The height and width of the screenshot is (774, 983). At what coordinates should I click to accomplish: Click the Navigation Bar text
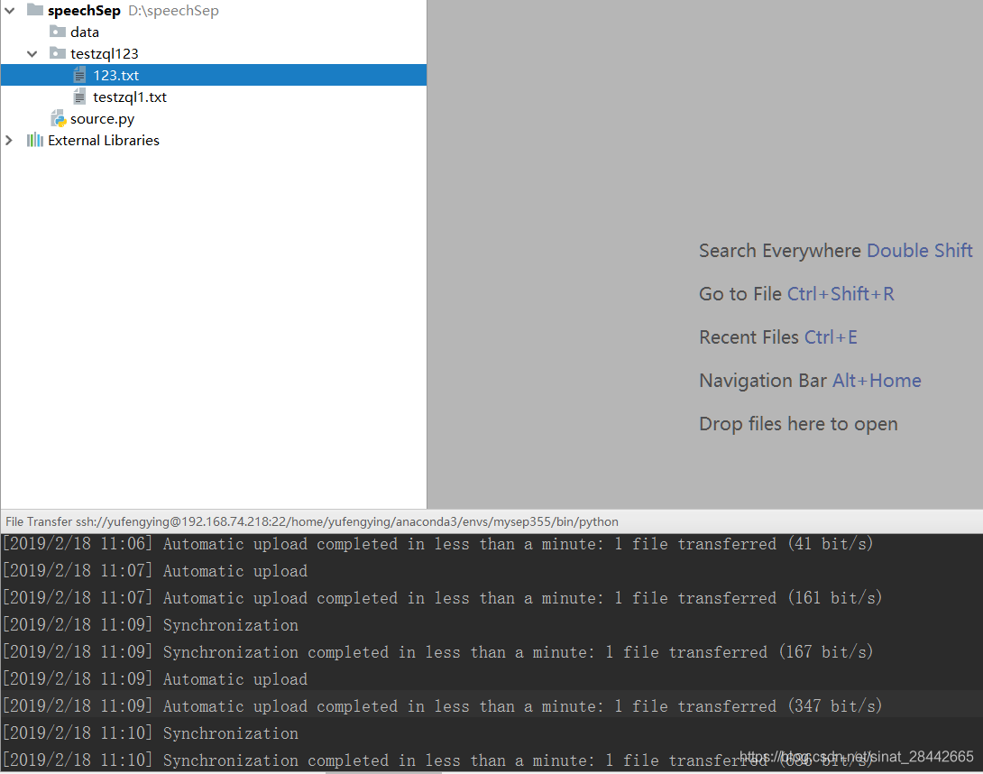pyautogui.click(x=763, y=381)
